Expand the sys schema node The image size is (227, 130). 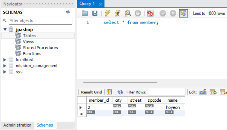pyautogui.click(x=5, y=72)
